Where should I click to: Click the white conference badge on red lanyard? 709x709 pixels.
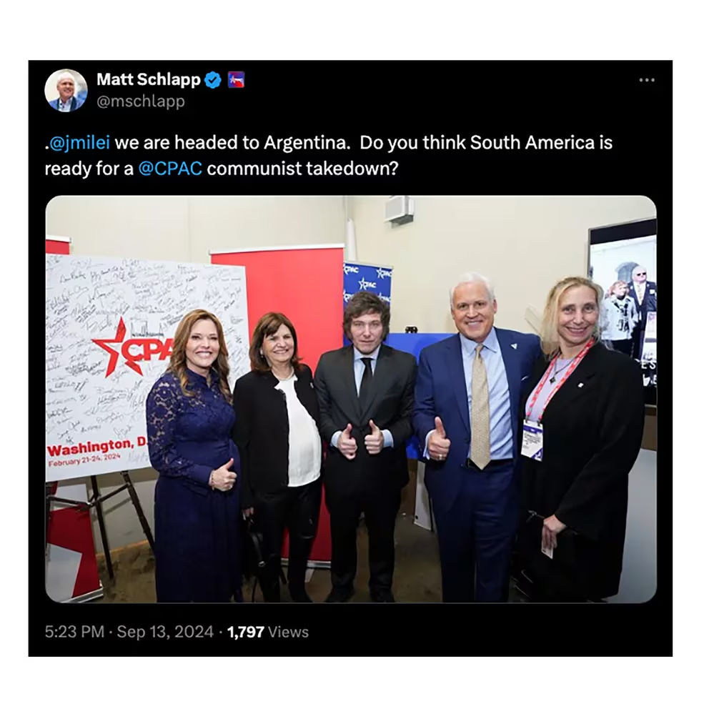coord(532,440)
